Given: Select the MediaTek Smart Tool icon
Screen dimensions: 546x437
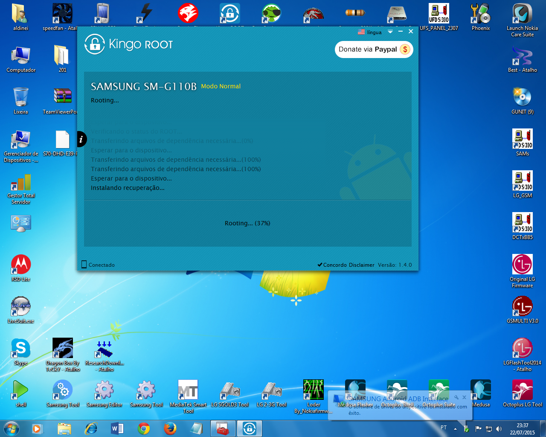Looking at the screenshot, I should (188, 397).
